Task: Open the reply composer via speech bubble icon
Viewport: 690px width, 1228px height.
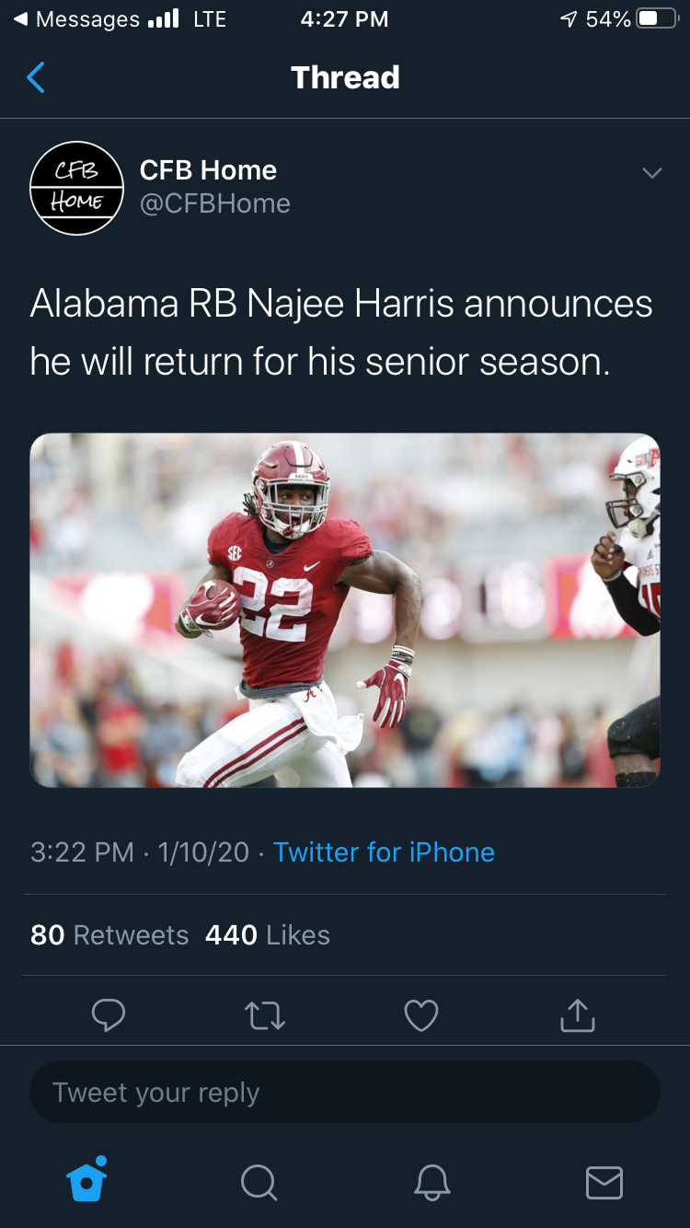Action: [x=109, y=1015]
